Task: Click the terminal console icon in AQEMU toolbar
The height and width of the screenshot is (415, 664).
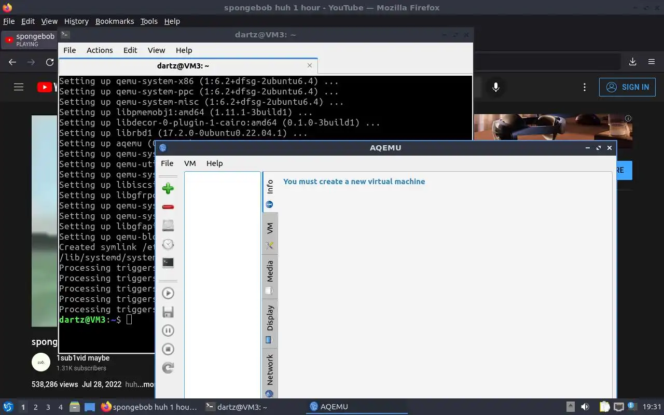Action: coord(168,263)
